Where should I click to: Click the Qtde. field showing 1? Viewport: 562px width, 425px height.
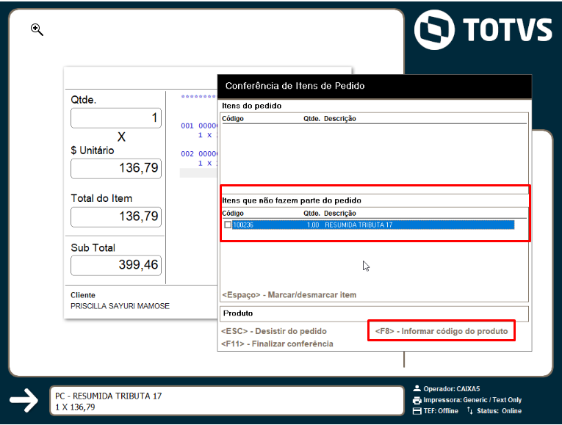tap(116, 117)
